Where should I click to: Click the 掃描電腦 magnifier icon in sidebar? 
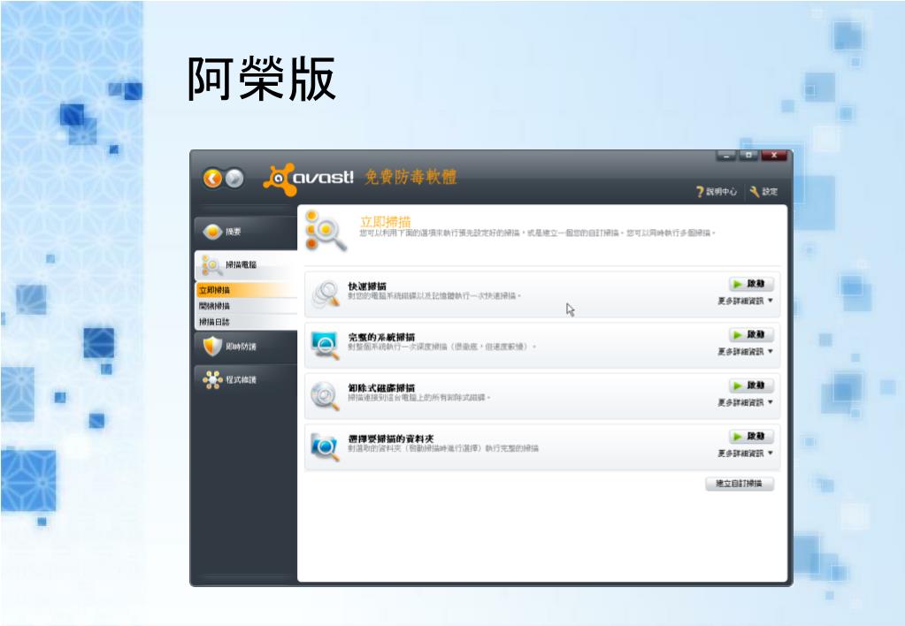point(211,265)
